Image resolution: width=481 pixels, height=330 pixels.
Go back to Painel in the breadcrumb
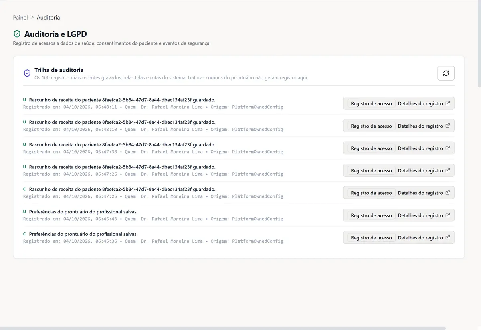point(20,18)
